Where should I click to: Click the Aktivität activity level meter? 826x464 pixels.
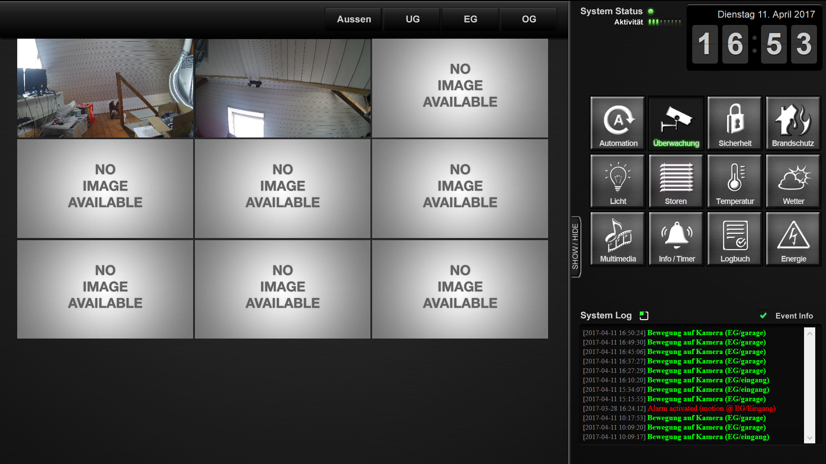click(665, 22)
